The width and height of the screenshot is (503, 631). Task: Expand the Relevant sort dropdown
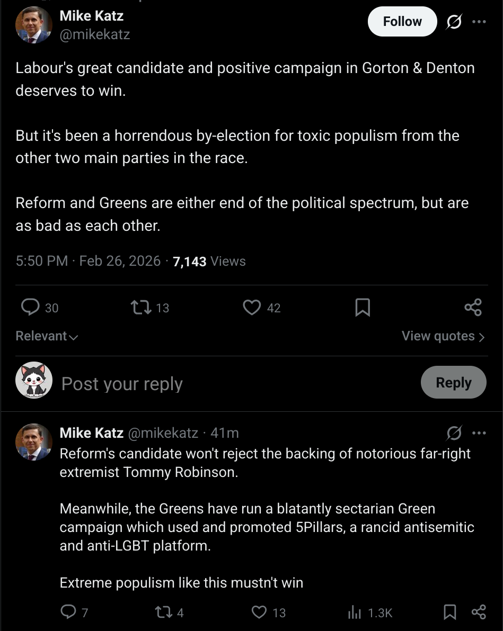pos(47,336)
